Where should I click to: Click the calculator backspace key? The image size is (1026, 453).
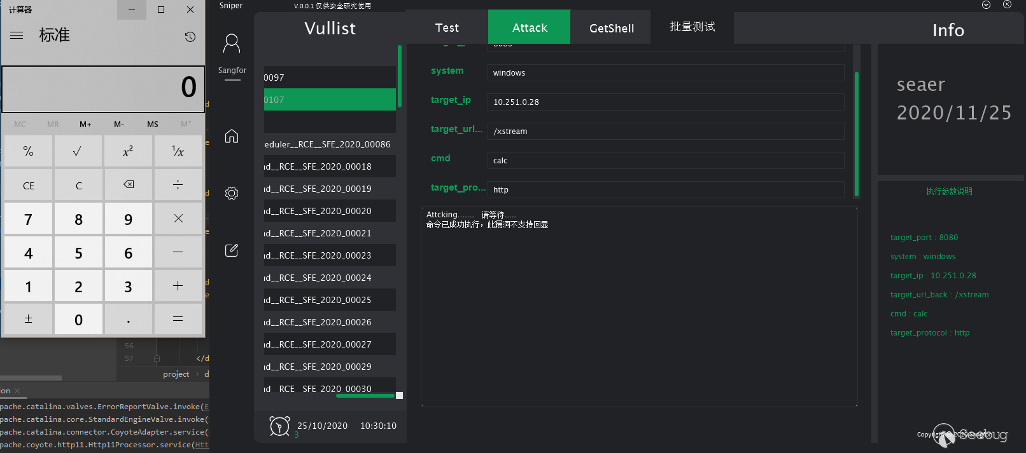point(128,185)
